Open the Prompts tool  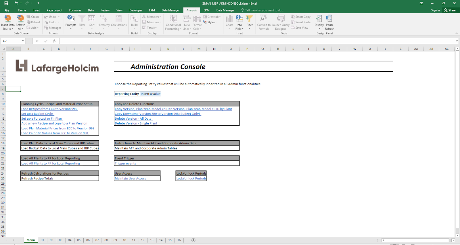(71, 19)
